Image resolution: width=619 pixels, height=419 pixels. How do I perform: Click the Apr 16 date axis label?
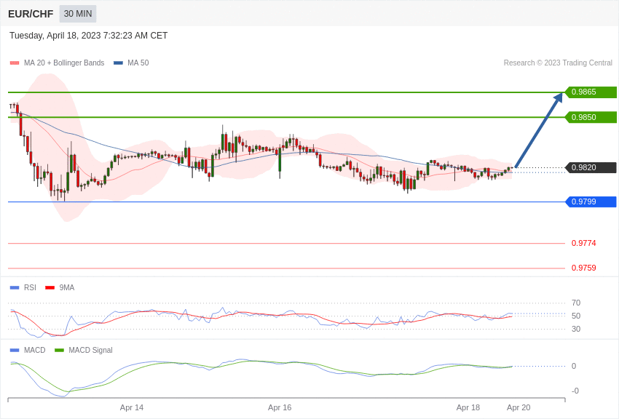(x=280, y=407)
